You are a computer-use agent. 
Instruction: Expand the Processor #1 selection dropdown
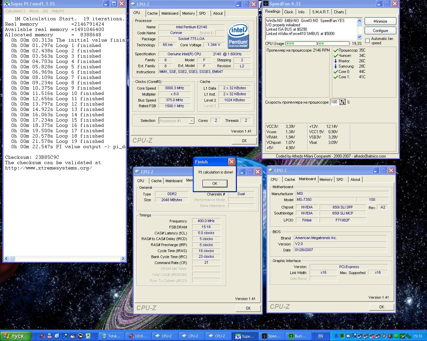(x=191, y=121)
